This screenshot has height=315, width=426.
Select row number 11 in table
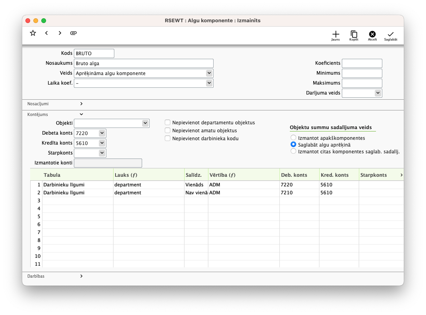37,264
